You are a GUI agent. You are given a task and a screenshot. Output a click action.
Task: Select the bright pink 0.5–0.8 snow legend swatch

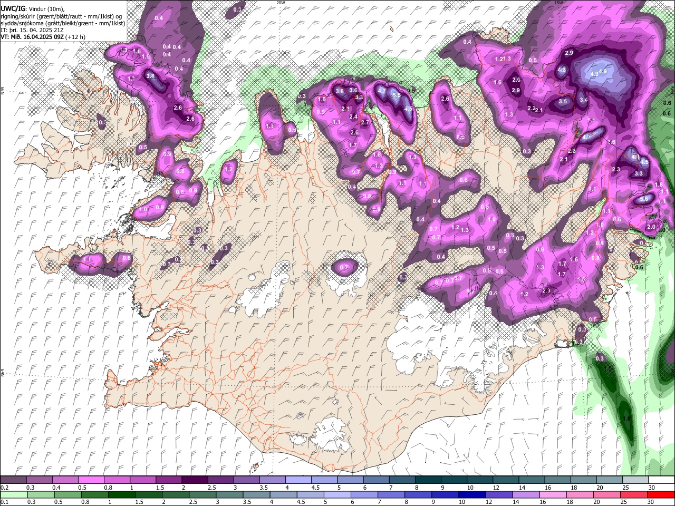point(91,480)
